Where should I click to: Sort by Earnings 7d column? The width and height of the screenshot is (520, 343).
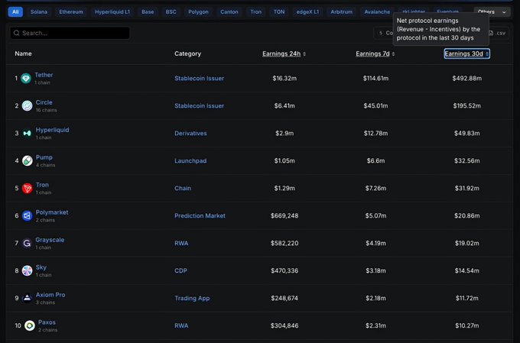coord(375,53)
